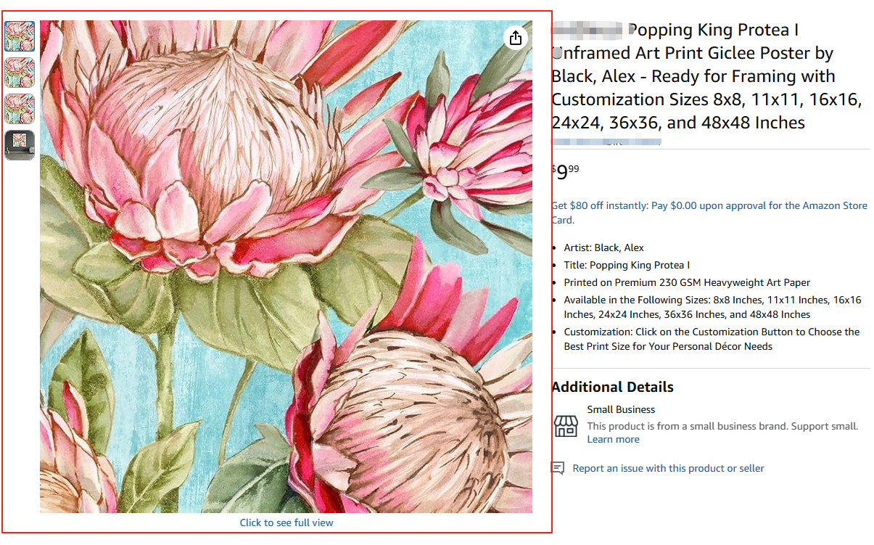Click the Popping King Protea I product title
The width and height of the screenshot is (874, 545).
706,76
